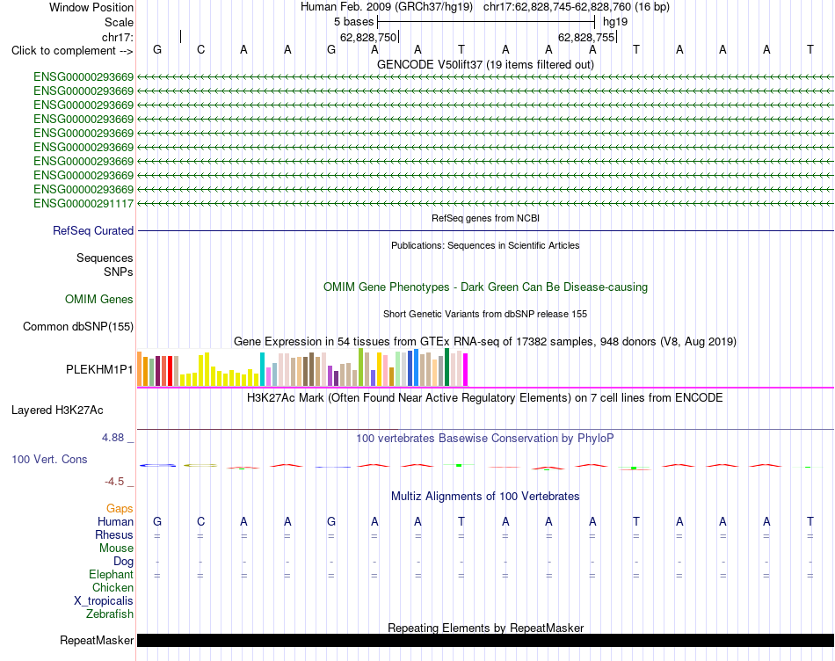Open 'Publications: Sequences in Scientific Articles' title
Viewport: 835px width, 661px height.
[x=485, y=245]
